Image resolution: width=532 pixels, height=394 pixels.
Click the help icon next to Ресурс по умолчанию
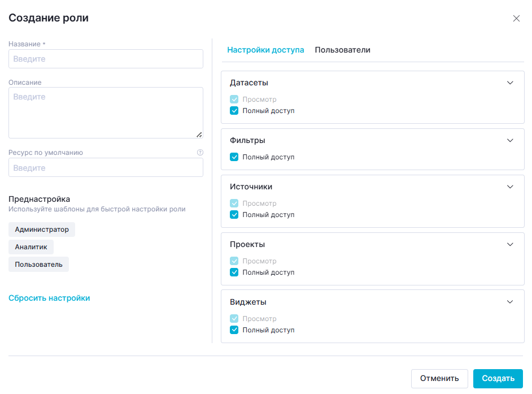(200, 153)
